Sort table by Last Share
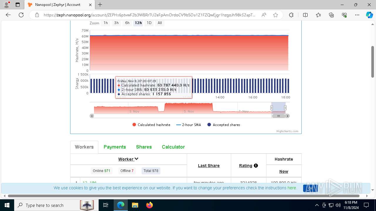 pos(209,166)
